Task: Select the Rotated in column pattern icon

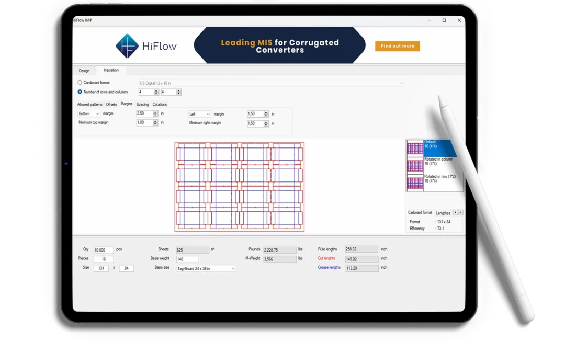Action: point(415,165)
